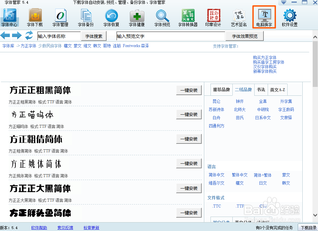Refresh the page with circular arrows
Viewport: 318px width, 231px height.
coord(29,36)
